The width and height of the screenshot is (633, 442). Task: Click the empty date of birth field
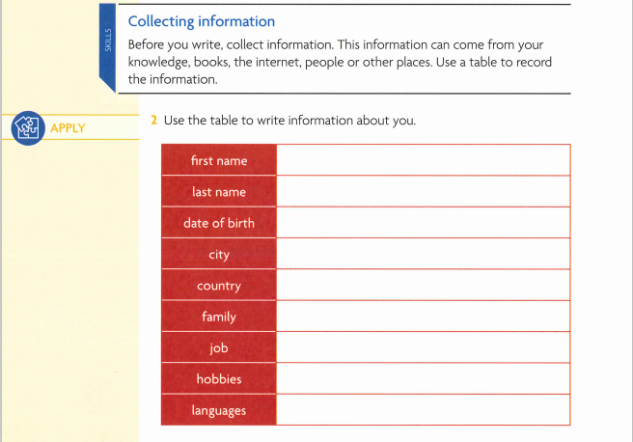[x=424, y=222]
